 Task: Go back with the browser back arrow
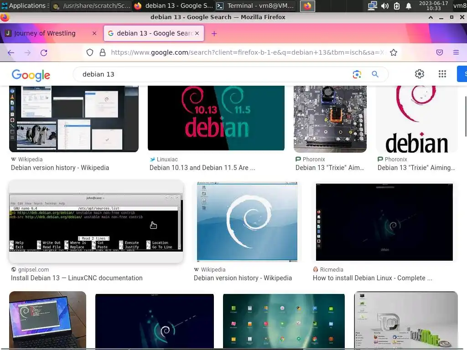[11, 53]
